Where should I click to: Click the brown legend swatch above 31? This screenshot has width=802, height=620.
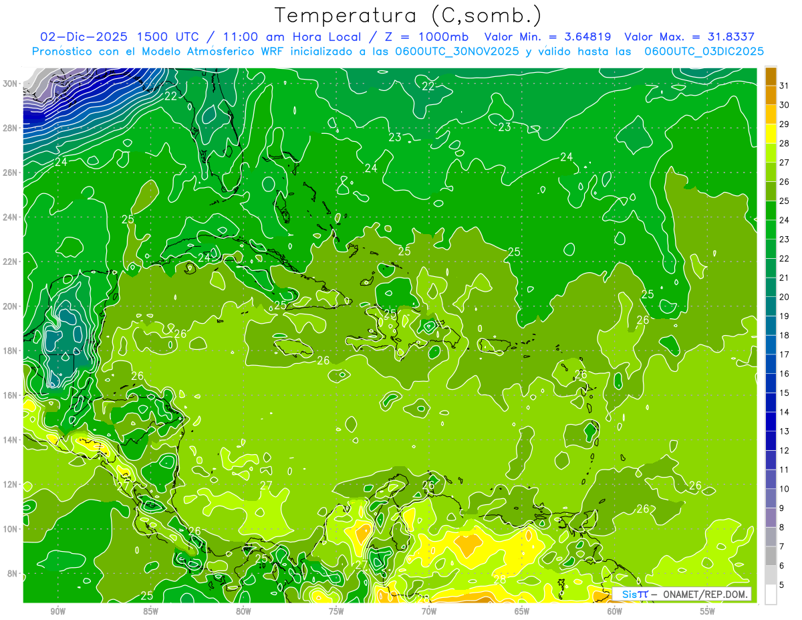click(771, 76)
